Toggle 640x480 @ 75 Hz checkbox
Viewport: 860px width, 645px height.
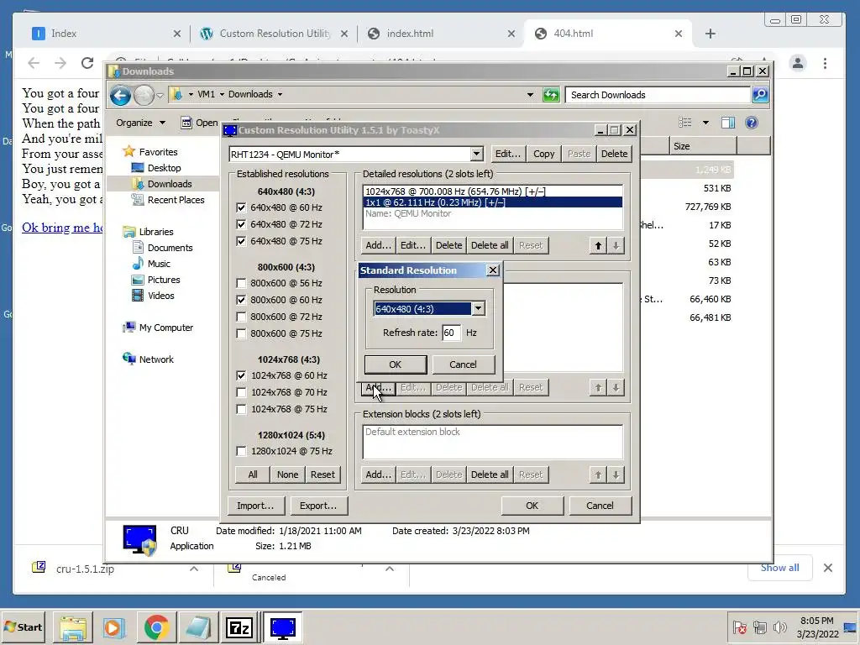[241, 241]
